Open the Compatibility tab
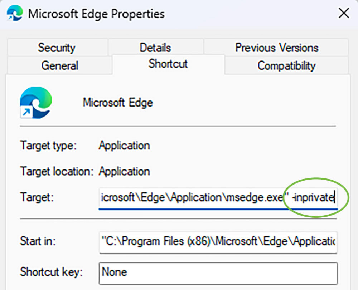Screen dimensions: 358x290 tap(286, 65)
